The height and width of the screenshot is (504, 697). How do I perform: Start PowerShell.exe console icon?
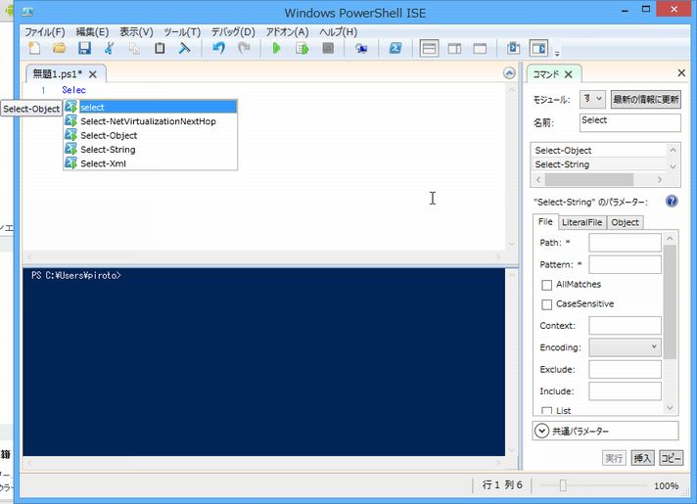(395, 48)
